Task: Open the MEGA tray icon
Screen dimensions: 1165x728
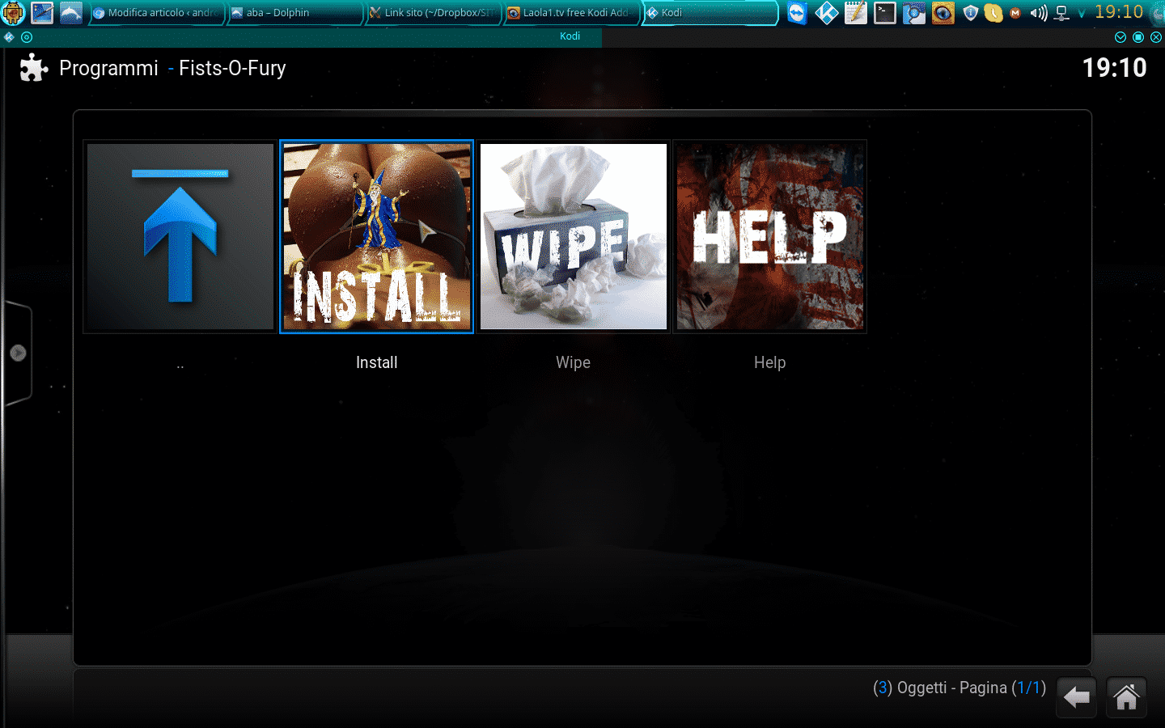Action: 1015,13
